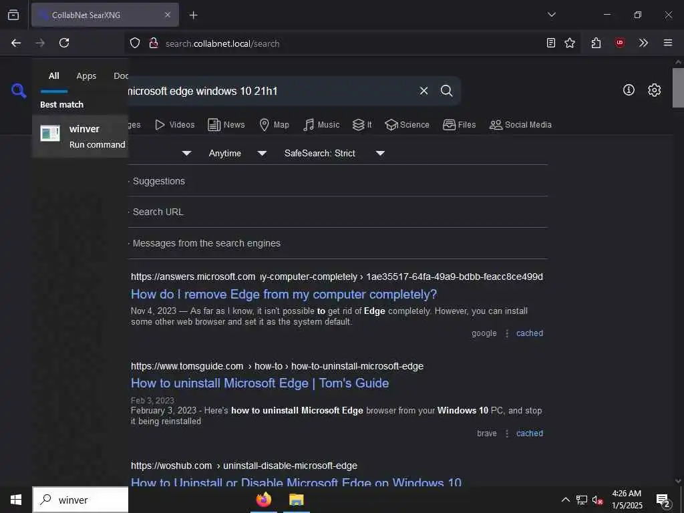Open the taskbar clock and date
Image resolution: width=684 pixels, height=513 pixels.
[627, 500]
